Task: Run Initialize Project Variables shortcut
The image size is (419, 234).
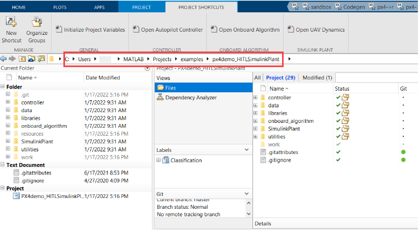Action: (90, 30)
